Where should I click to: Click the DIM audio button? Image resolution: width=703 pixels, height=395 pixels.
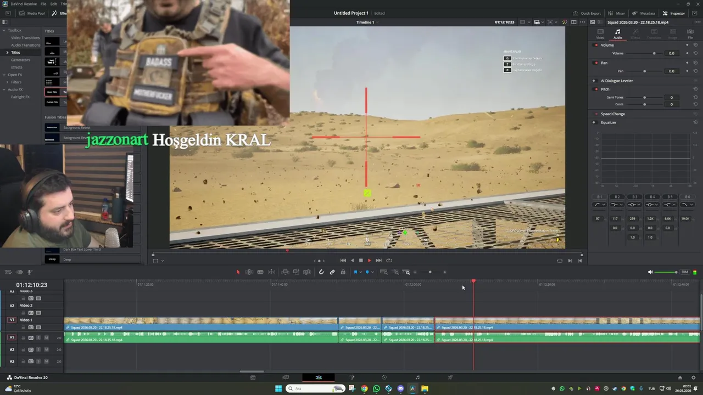684,272
